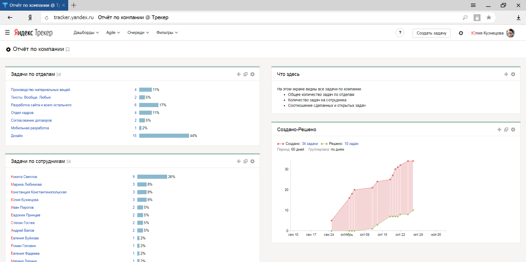Expand the Дашборды dropdown menu
Viewport: 526px width, 262px height.
coord(86,33)
